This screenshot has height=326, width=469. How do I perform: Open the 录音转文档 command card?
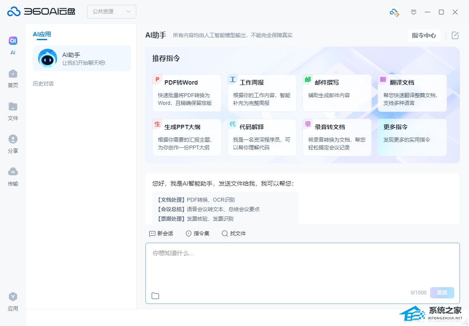[337, 138]
